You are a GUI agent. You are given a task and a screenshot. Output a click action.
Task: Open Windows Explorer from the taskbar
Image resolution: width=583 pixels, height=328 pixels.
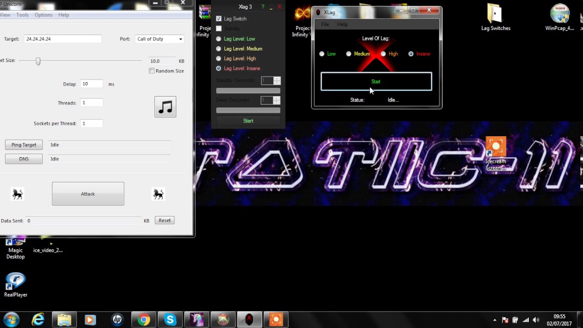[64, 320]
